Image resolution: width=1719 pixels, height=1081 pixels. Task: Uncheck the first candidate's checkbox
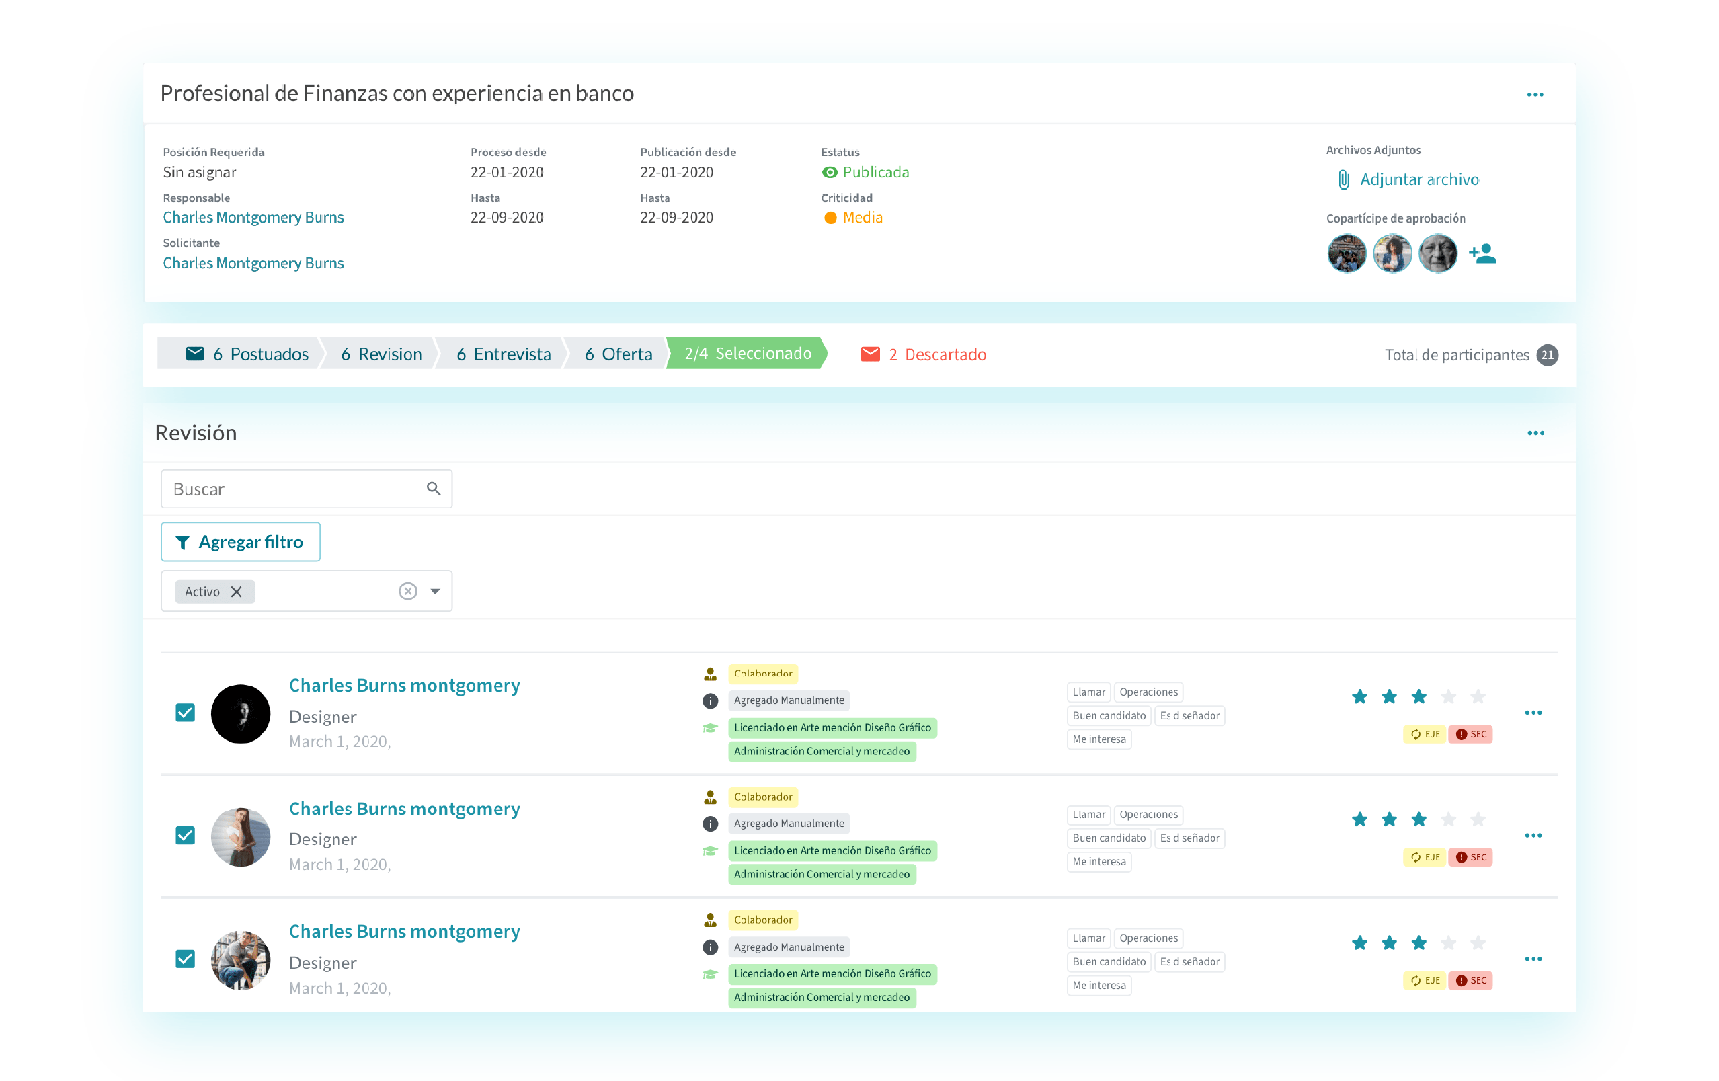(x=186, y=713)
